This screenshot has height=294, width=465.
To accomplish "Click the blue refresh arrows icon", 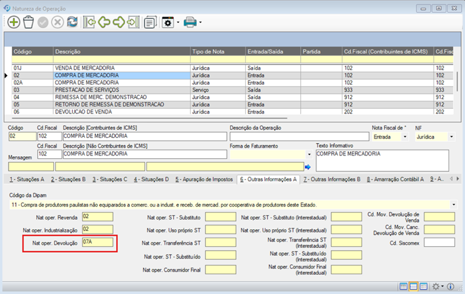I will [x=72, y=22].
